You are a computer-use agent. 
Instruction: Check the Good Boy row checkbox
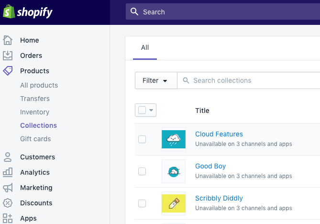[142, 171]
